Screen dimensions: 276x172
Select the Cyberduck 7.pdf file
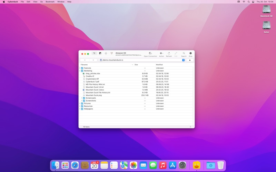tap(92, 82)
